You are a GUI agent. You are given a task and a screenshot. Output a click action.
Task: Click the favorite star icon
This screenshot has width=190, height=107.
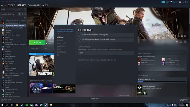tap(185, 42)
